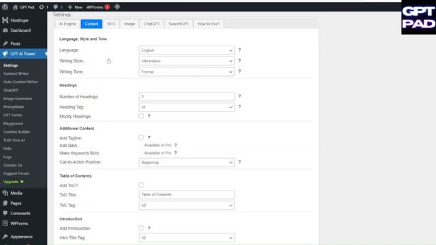Open Contact Us in sidebar

[x=12, y=165]
